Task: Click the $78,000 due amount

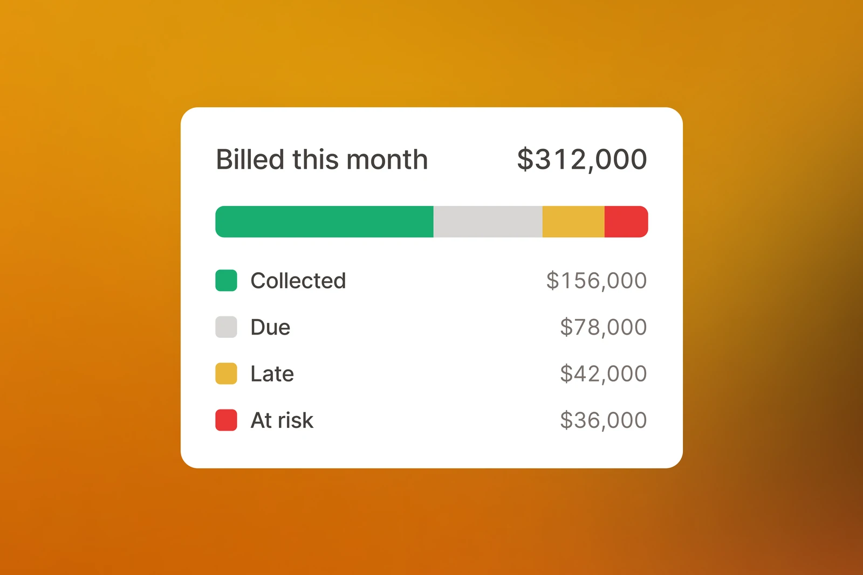Action: pos(604,327)
